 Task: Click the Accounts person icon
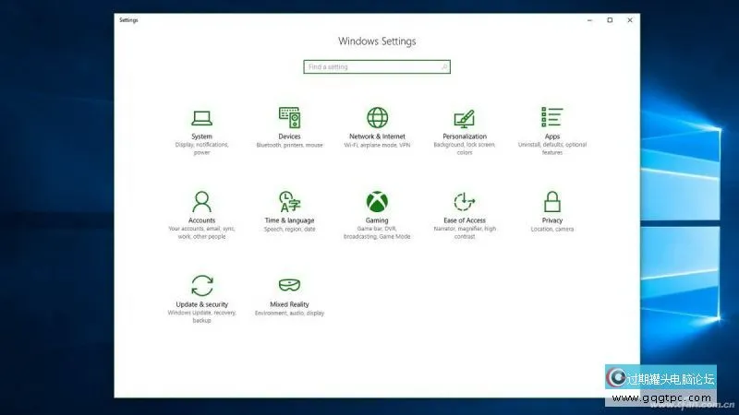201,201
